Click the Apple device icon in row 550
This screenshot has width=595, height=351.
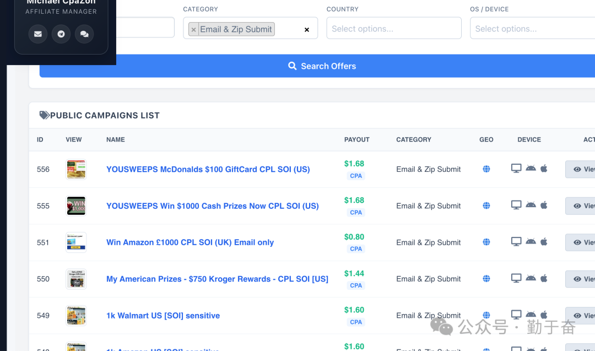tap(544, 278)
